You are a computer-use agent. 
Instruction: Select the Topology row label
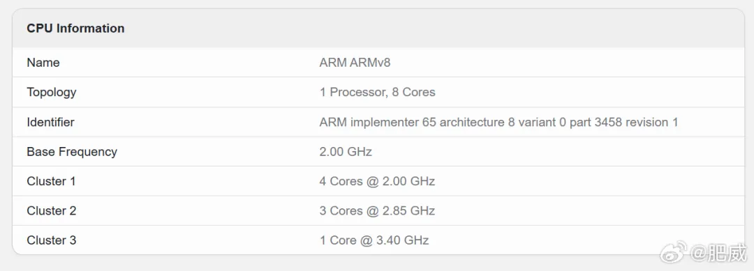pos(52,92)
